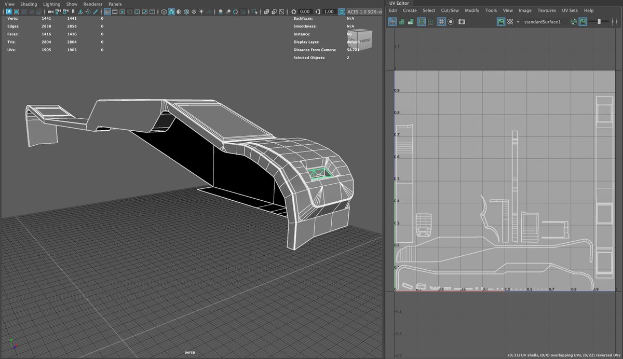Toggle the resolution gate display

(x=122, y=11)
